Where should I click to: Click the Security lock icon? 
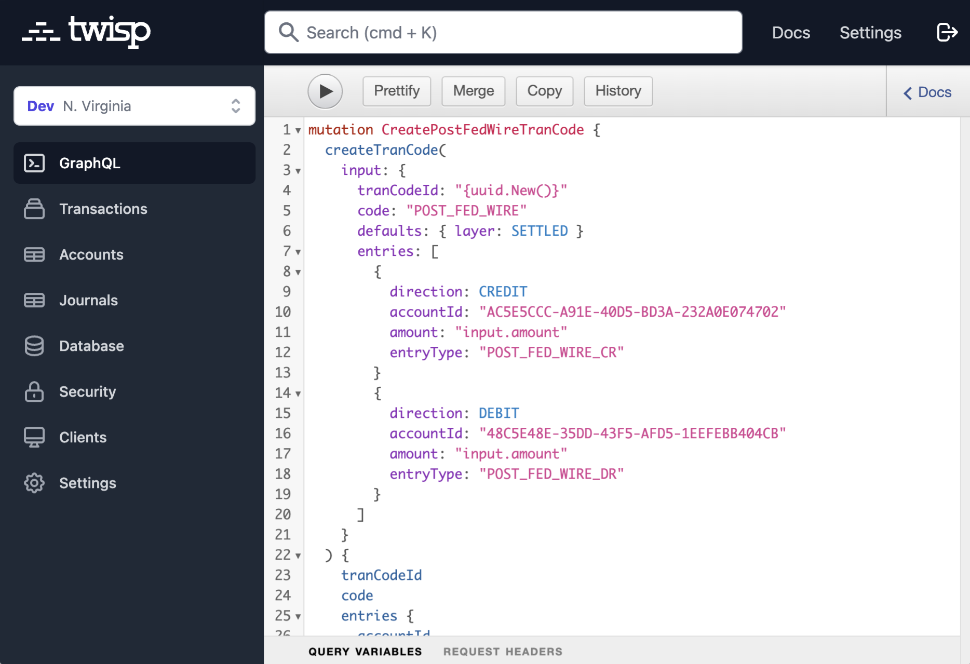pos(34,391)
